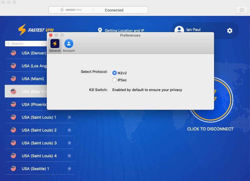The image size is (250, 181).
Task: Choose the USA (Phoenix) server
Action: click(26, 104)
